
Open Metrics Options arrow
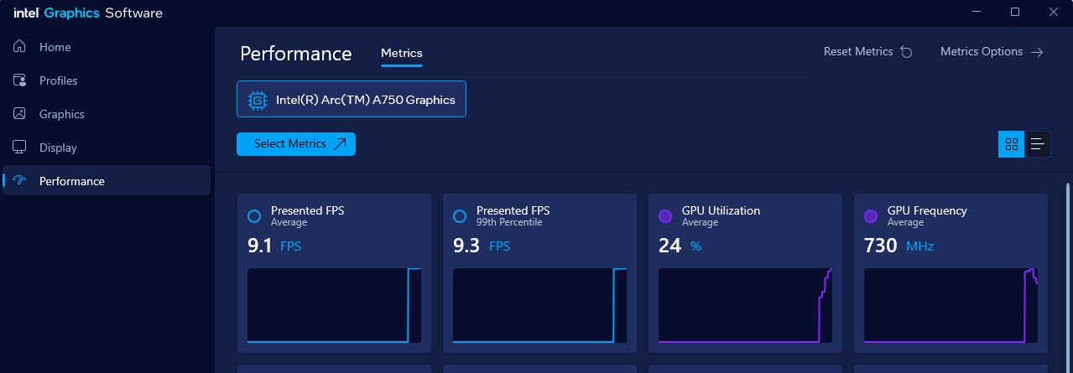click(1037, 52)
